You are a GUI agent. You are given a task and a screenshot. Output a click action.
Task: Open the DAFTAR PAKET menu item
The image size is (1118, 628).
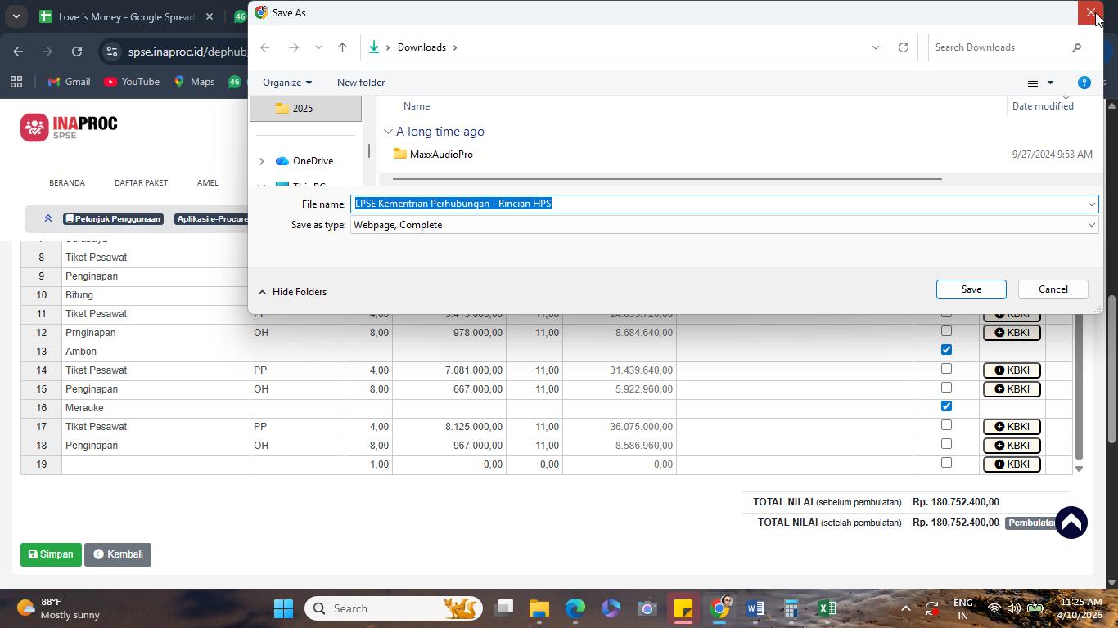tap(141, 183)
